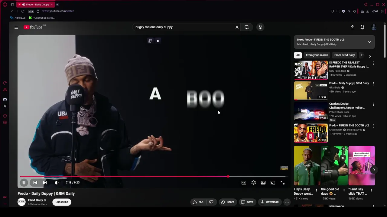Select the All filter chip

click(298, 55)
